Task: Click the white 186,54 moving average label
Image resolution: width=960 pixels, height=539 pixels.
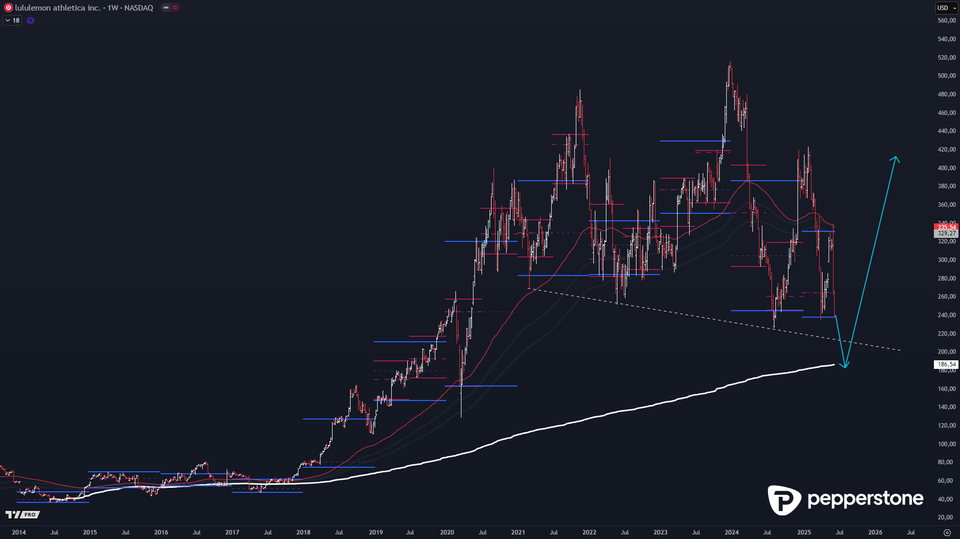Action: [x=946, y=364]
